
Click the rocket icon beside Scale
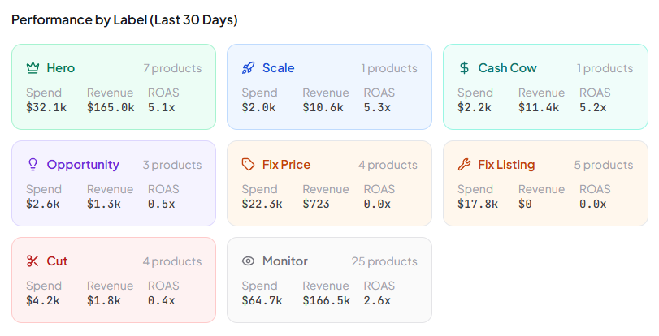pos(249,68)
